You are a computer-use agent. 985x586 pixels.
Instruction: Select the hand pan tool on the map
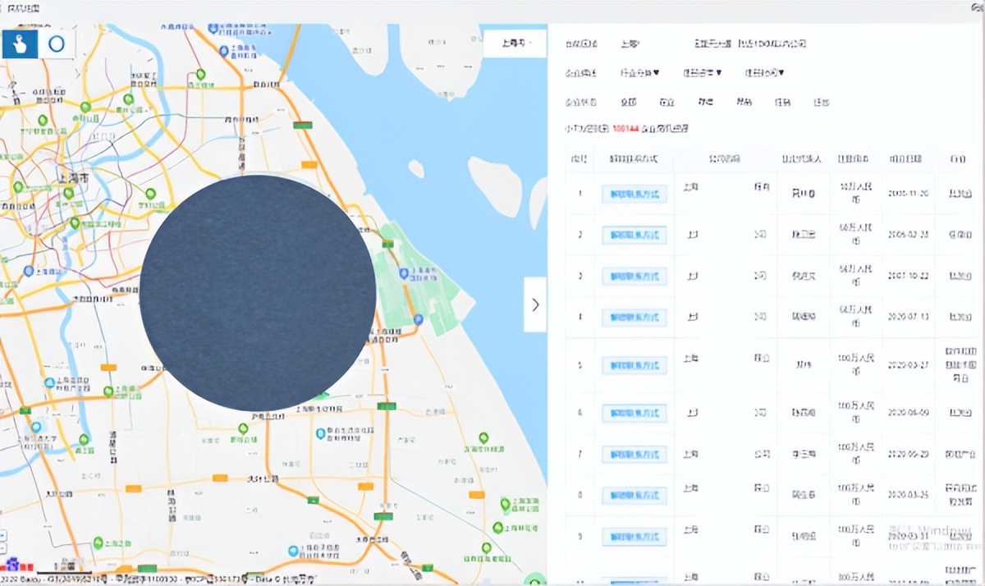pos(19,44)
